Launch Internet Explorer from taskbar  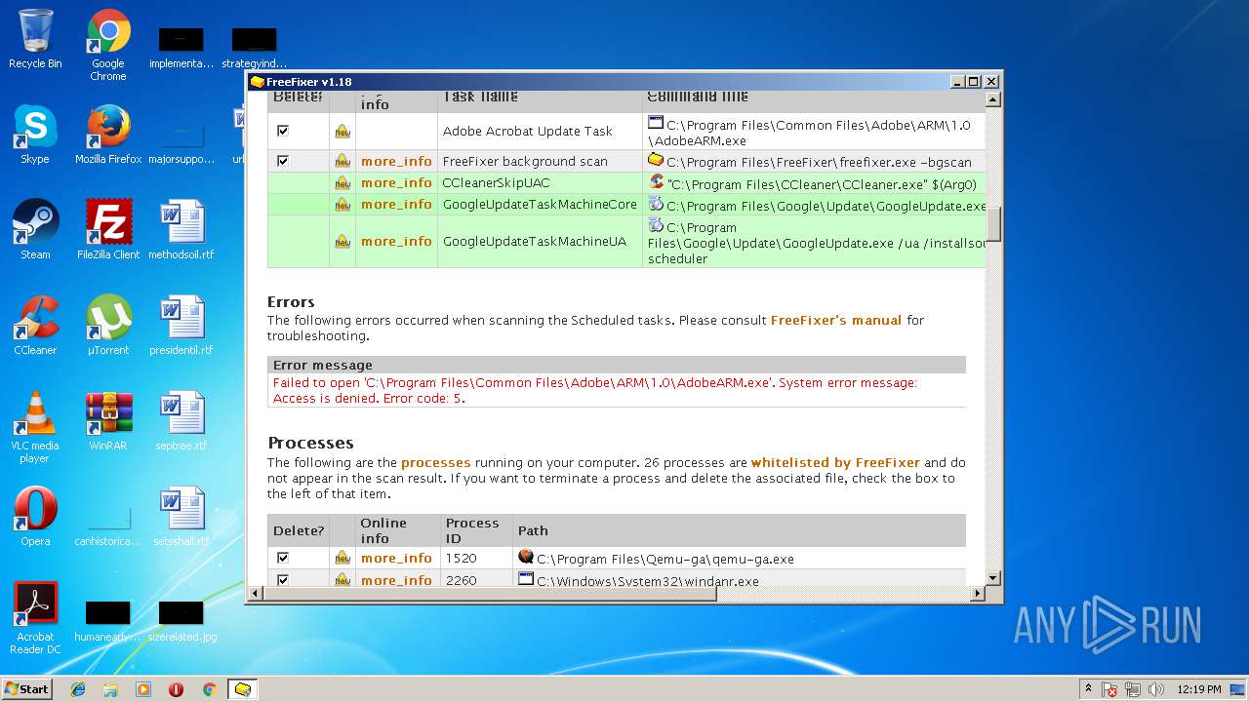coord(78,689)
